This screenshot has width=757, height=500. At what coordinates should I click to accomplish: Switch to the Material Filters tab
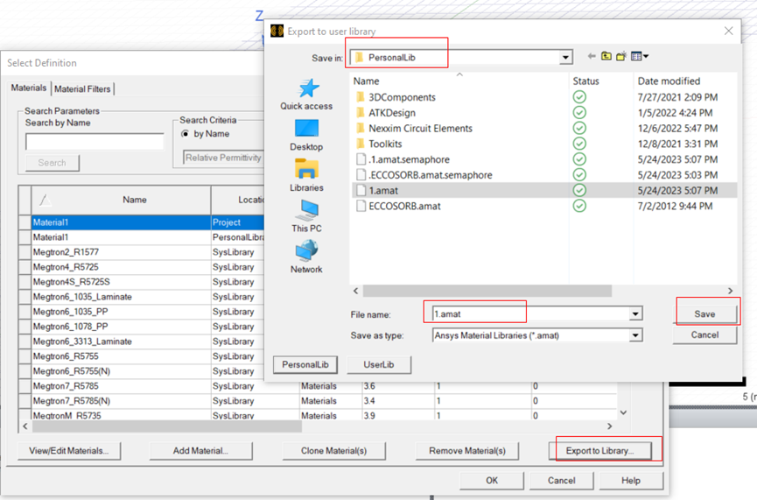pyautogui.click(x=82, y=89)
